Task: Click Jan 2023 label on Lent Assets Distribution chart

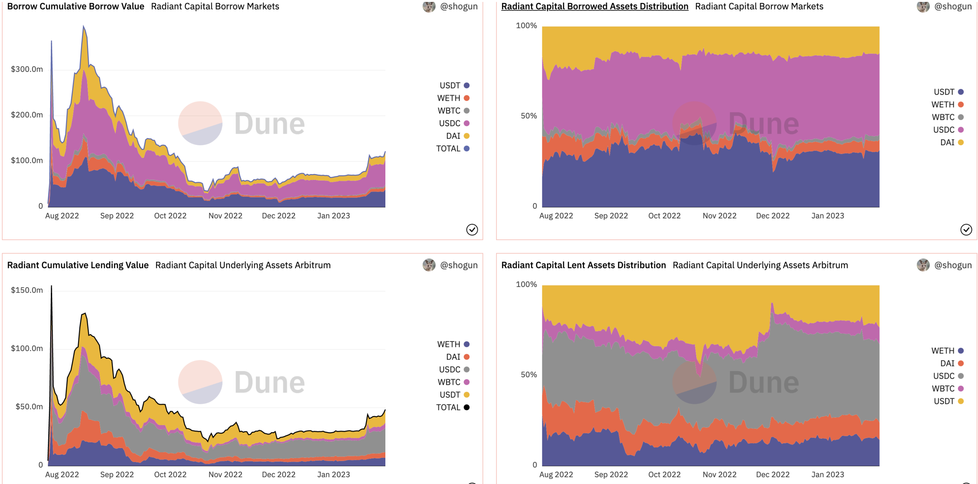Action: click(x=828, y=475)
